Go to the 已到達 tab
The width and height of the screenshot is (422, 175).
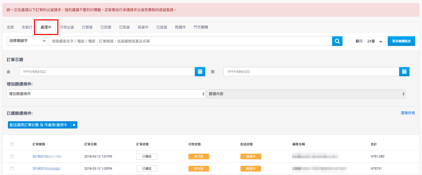coord(106,27)
